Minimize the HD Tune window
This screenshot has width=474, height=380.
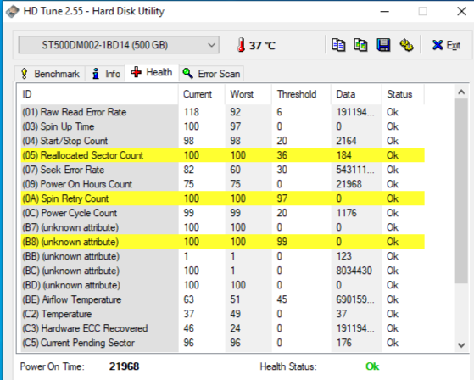tap(384, 12)
